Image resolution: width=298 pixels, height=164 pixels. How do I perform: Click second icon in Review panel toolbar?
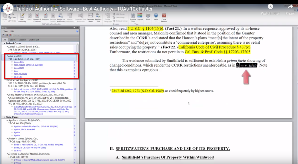[7, 35]
